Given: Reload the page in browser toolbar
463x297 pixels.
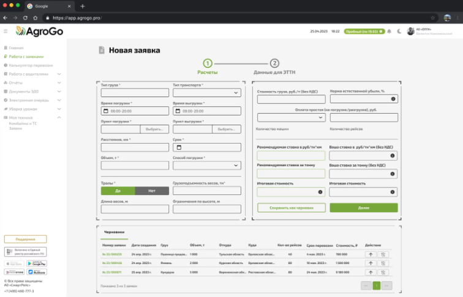Looking at the screenshot, I should pyautogui.click(x=25, y=18).
